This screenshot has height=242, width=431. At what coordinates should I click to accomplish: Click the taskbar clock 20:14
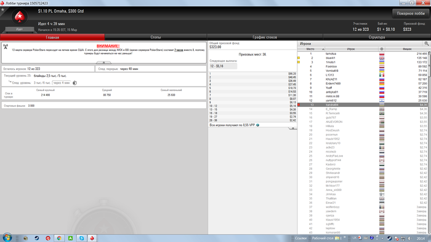coord(421,238)
